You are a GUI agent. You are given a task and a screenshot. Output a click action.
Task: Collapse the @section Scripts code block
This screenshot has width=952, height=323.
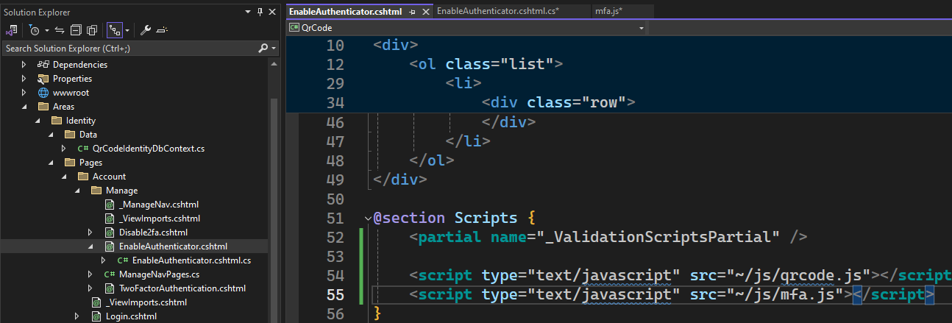[x=368, y=219]
